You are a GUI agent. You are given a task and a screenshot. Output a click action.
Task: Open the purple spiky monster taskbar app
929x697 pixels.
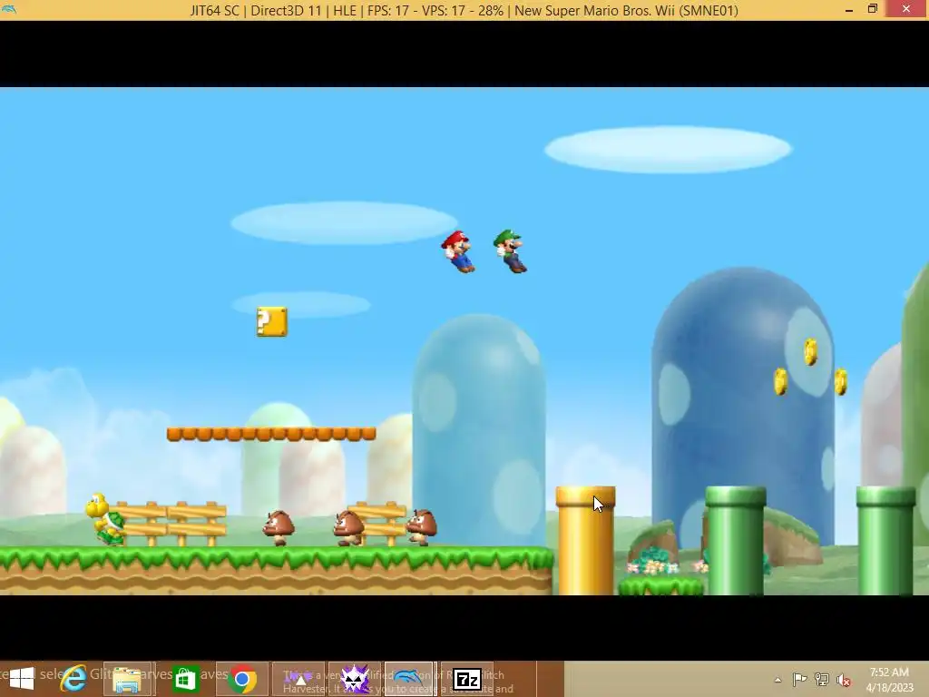pyautogui.click(x=355, y=679)
